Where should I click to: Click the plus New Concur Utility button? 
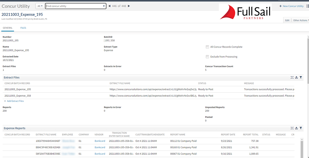(x=292, y=6)
